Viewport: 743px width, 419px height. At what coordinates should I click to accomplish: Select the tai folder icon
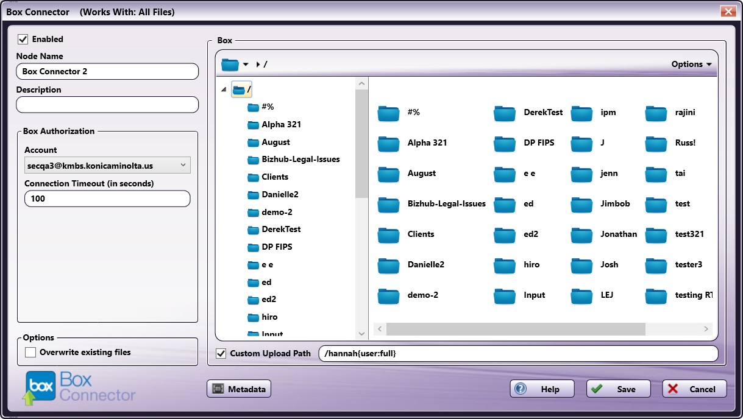(x=656, y=174)
